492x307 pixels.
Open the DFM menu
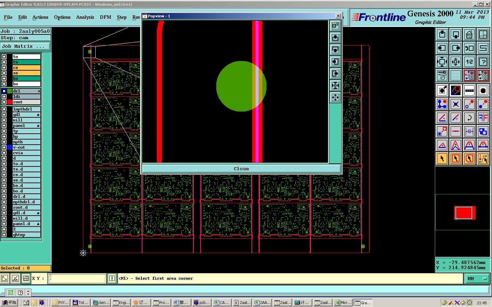106,17
